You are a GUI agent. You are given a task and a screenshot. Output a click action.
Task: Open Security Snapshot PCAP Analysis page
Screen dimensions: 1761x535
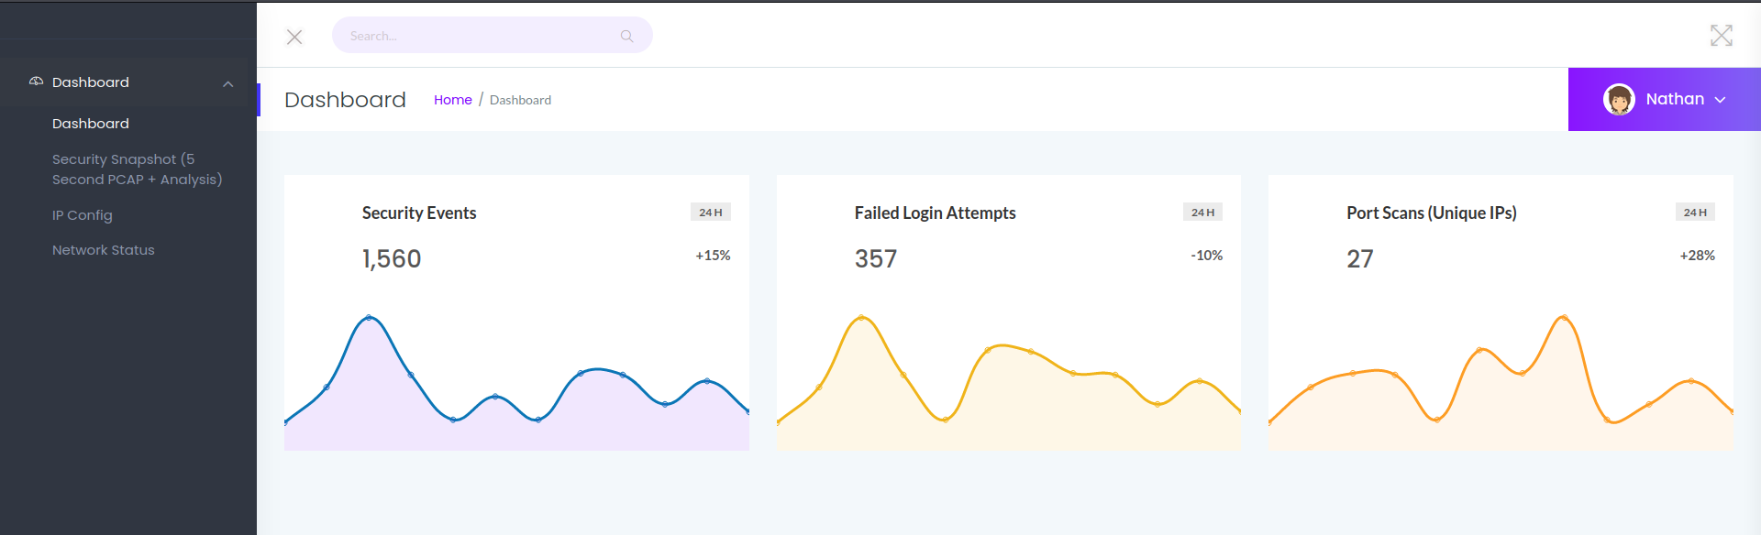coord(137,169)
